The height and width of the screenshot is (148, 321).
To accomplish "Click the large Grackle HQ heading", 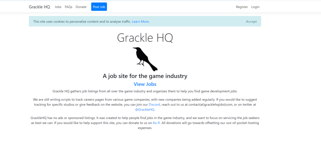I will click(145, 37).
